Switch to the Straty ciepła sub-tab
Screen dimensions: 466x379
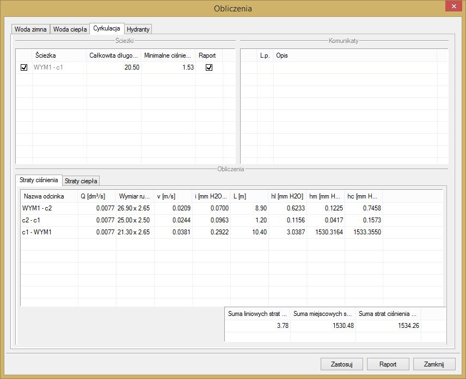[81, 181]
